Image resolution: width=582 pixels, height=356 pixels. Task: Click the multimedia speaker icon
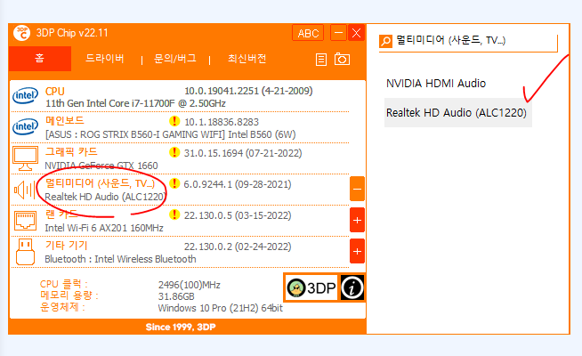(x=25, y=190)
